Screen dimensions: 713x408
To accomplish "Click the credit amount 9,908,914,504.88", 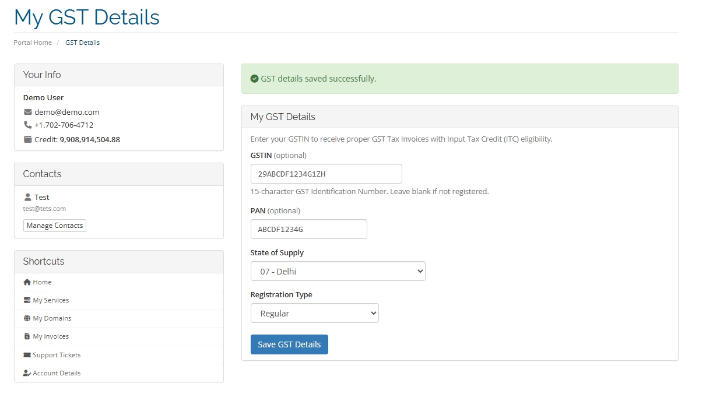I will click(x=90, y=139).
